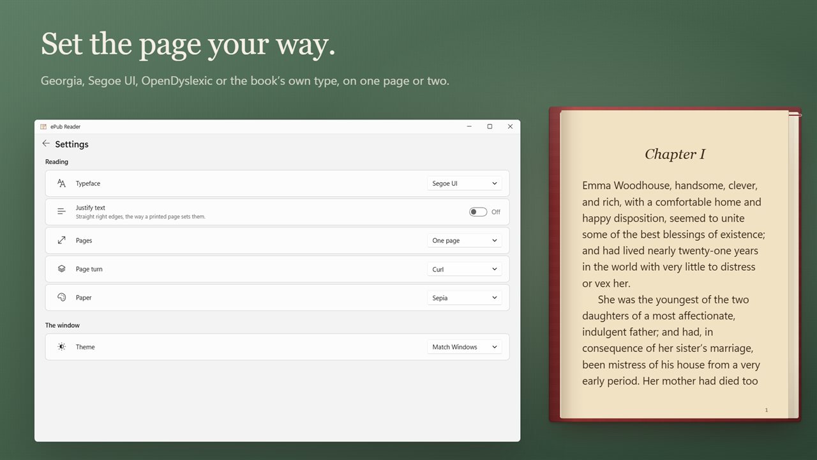
Task: Click the Reading section heading
Action: click(x=57, y=162)
